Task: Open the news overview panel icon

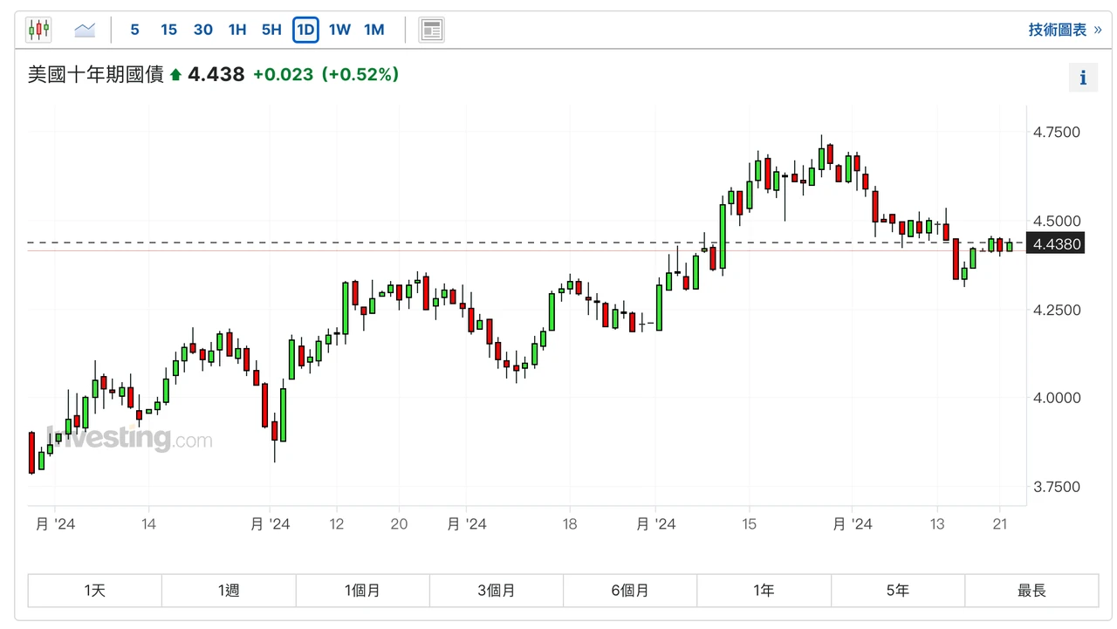Action: tap(431, 28)
